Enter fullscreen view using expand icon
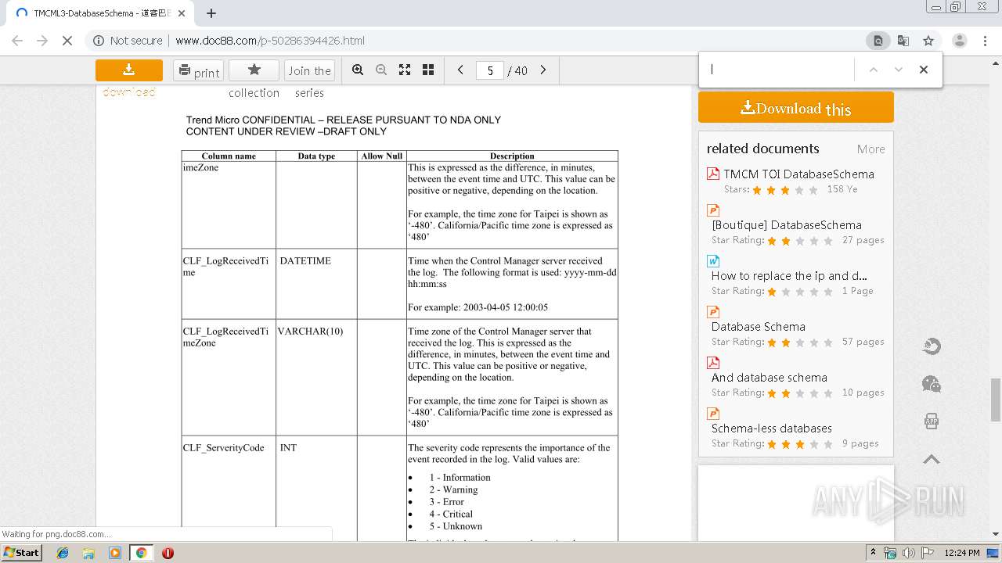Viewport: 1002px width, 563px height. coord(405,70)
